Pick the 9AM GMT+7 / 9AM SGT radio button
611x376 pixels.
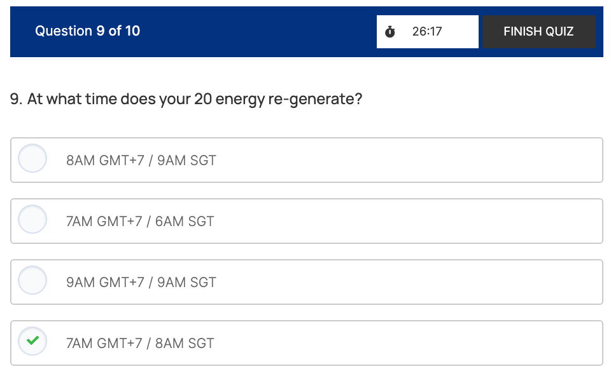pos(32,281)
